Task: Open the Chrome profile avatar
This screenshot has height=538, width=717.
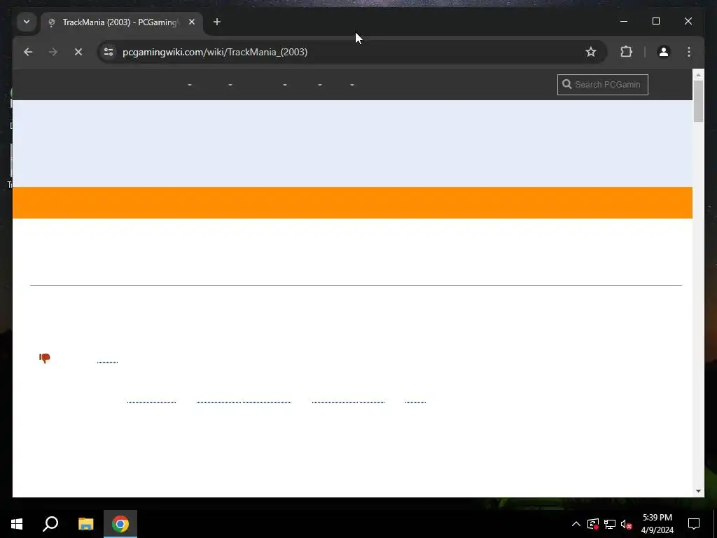Action: point(664,52)
